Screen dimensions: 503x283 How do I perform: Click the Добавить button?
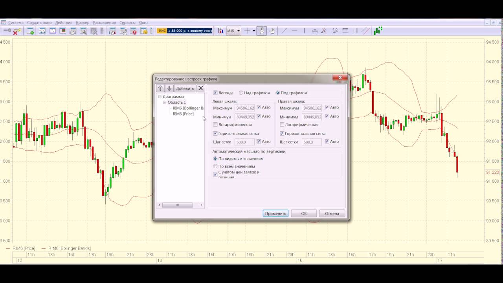coord(185,88)
